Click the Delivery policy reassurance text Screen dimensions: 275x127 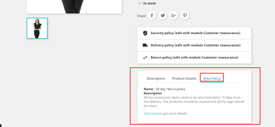[x=195, y=45]
